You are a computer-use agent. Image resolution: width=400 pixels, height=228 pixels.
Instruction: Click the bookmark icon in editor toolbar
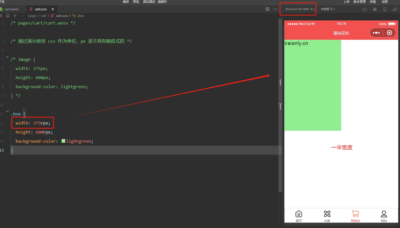tap(8, 16)
